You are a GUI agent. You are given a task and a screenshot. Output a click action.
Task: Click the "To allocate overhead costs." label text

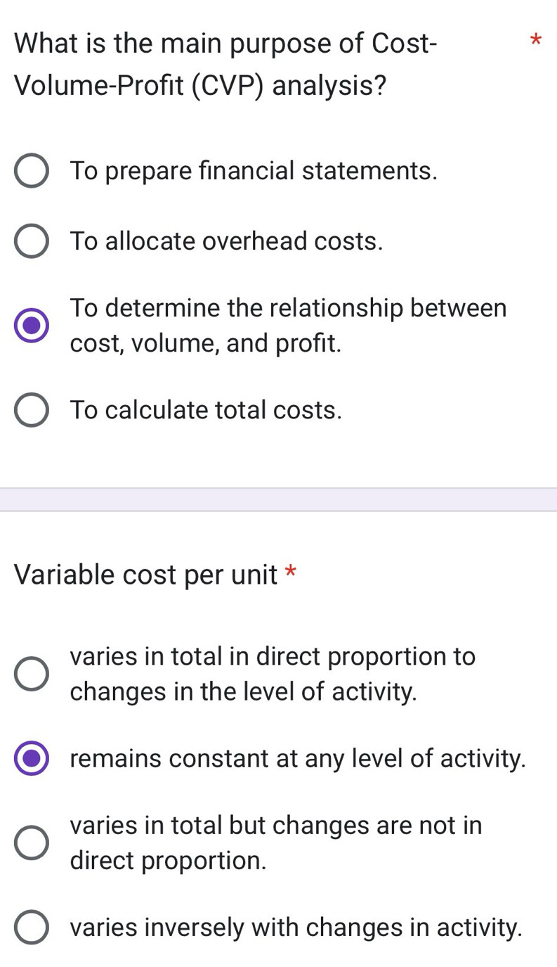227,241
